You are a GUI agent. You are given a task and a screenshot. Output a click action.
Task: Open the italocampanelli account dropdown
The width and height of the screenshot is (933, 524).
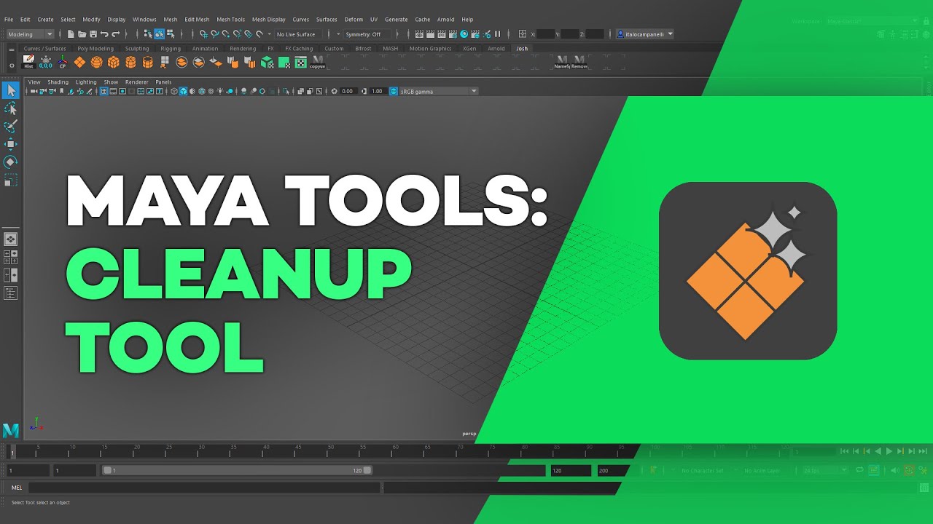645,34
